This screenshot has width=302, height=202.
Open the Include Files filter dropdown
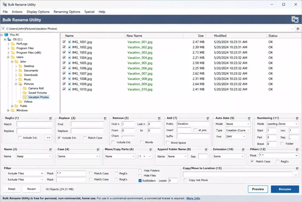[x=25, y=173]
